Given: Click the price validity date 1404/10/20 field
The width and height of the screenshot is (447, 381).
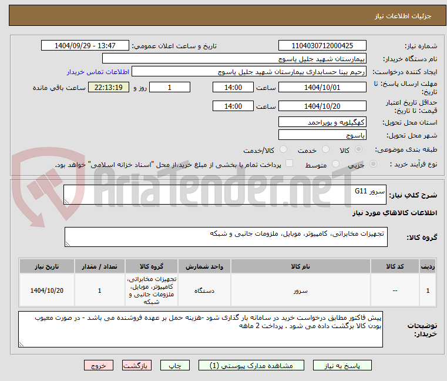Looking at the screenshot, I should click(322, 106).
